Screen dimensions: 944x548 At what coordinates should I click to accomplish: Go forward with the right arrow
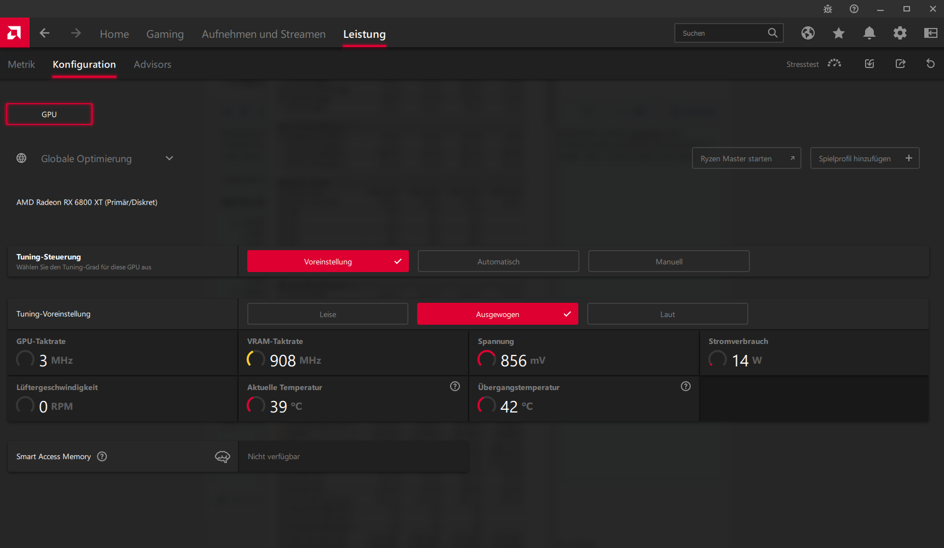click(76, 33)
